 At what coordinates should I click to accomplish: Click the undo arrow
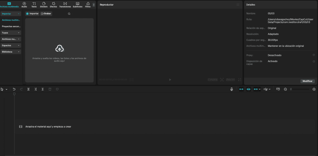(x=14, y=89)
